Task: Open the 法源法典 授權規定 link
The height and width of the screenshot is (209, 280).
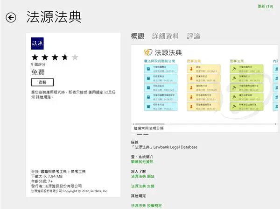Action: 147,206
